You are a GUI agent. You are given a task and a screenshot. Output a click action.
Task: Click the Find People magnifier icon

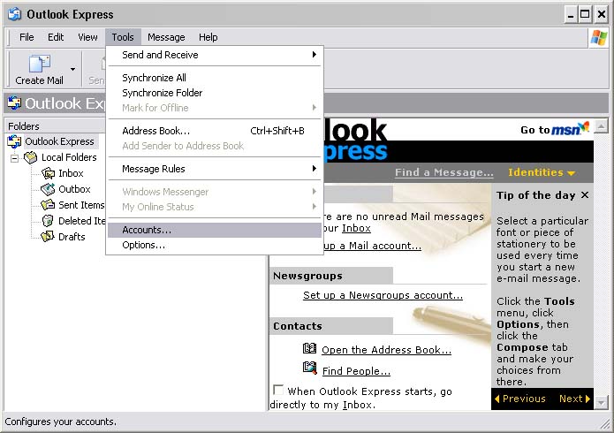[x=310, y=368]
